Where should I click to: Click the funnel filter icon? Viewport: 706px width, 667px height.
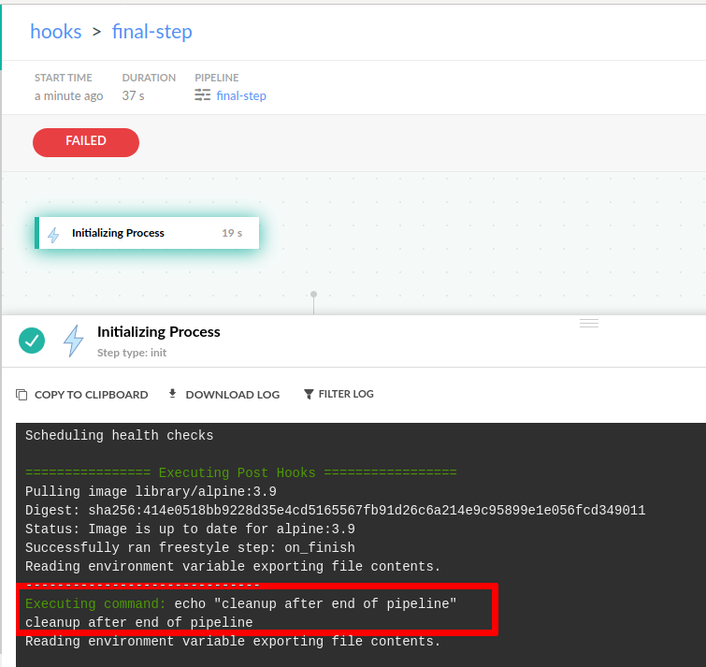tap(309, 395)
